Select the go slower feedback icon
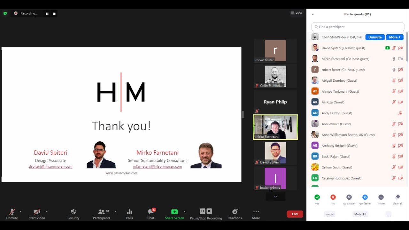409x230 pixels. [x=349, y=197]
